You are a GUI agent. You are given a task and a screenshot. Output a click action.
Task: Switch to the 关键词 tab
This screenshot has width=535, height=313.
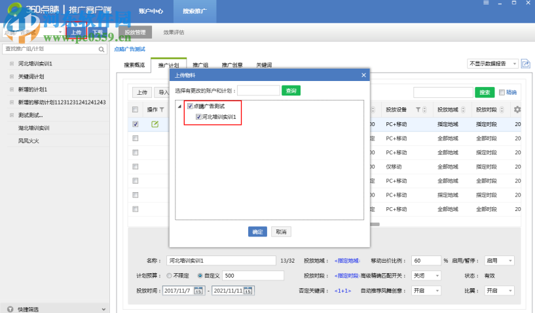pyautogui.click(x=264, y=65)
